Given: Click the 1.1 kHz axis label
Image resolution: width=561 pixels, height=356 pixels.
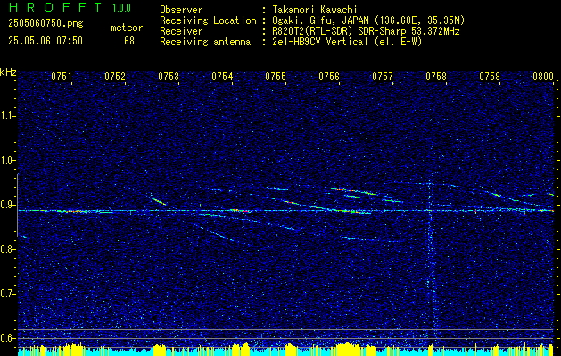Looking at the screenshot, I should tap(7, 116).
